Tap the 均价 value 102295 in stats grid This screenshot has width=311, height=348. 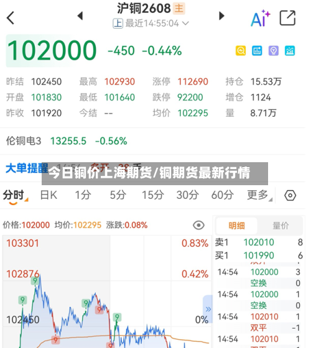click(193, 113)
